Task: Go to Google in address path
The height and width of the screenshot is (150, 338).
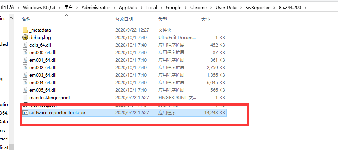Action: point(173,7)
